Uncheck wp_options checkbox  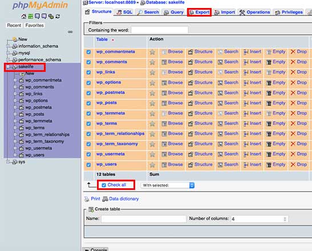(88, 83)
